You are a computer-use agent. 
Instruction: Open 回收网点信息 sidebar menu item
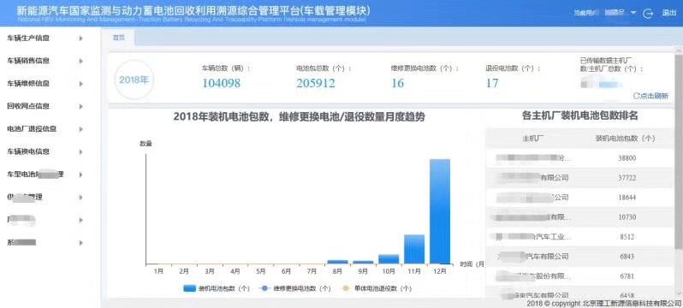pos(45,106)
